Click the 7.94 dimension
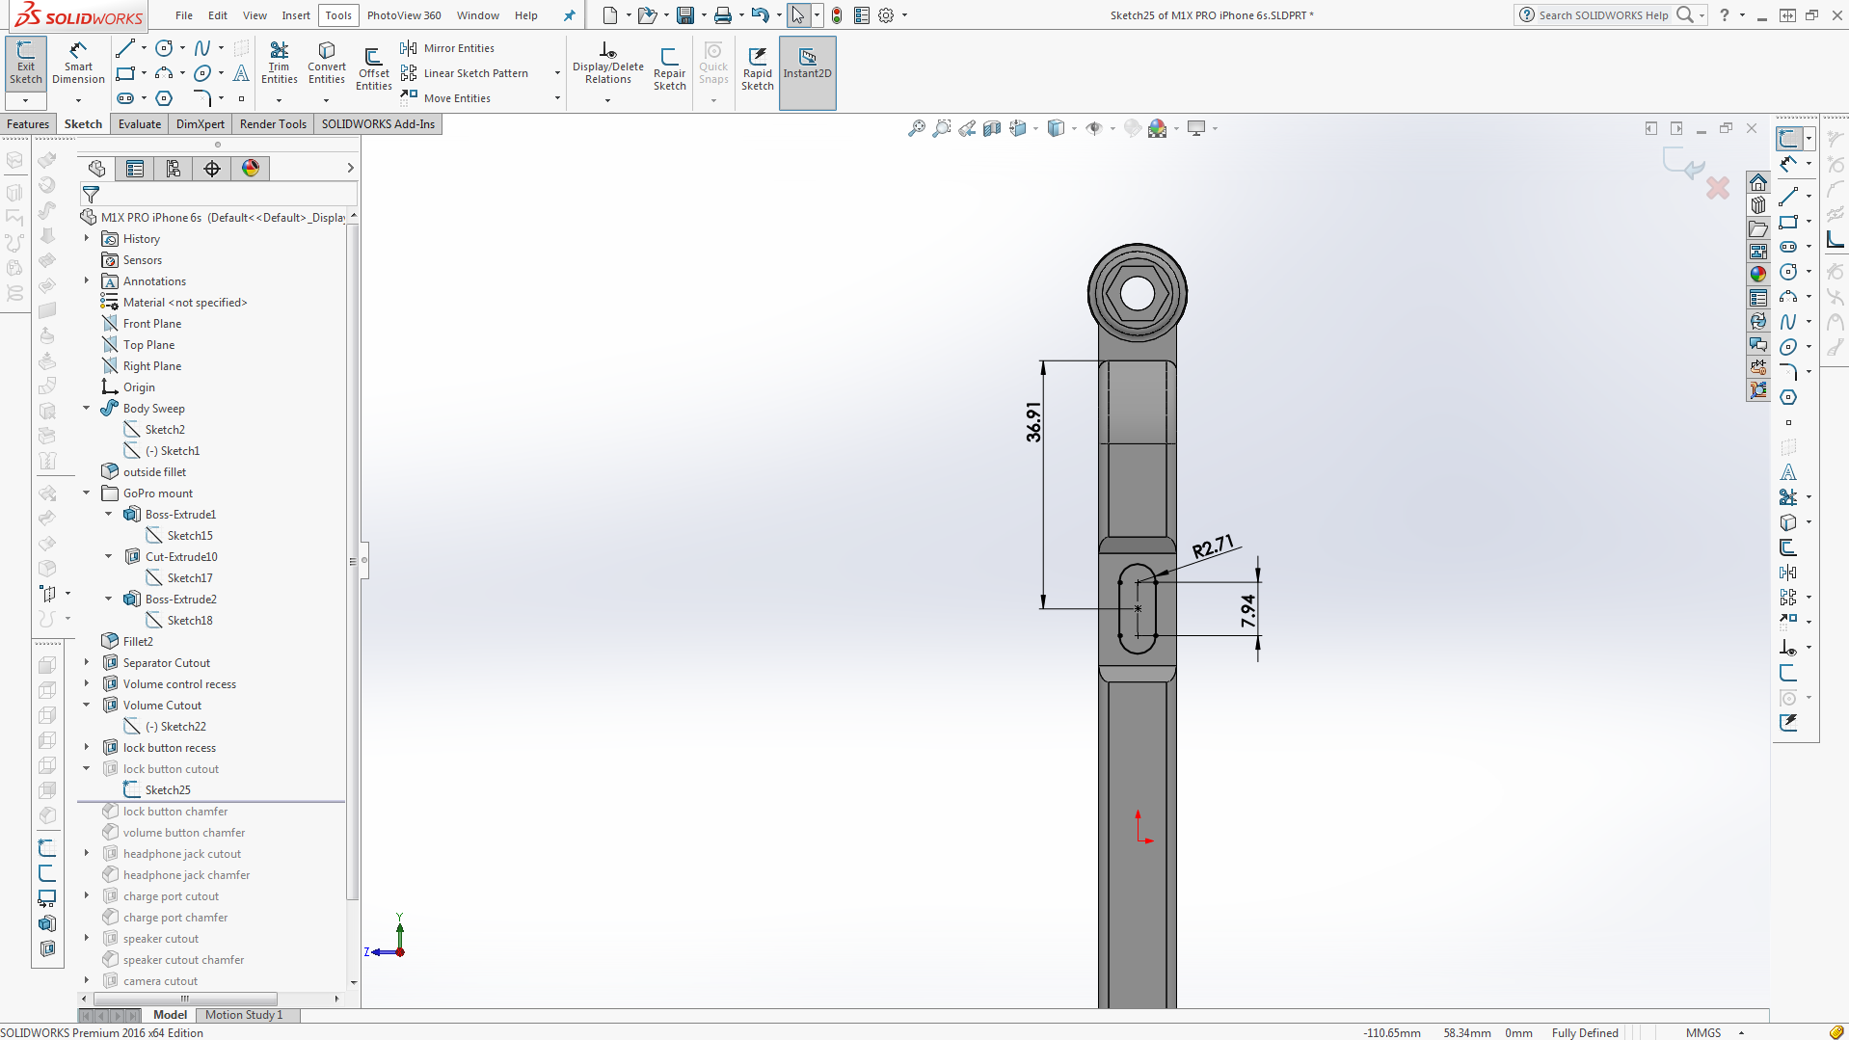Viewport: 1849px width, 1040px height. pyautogui.click(x=1248, y=611)
